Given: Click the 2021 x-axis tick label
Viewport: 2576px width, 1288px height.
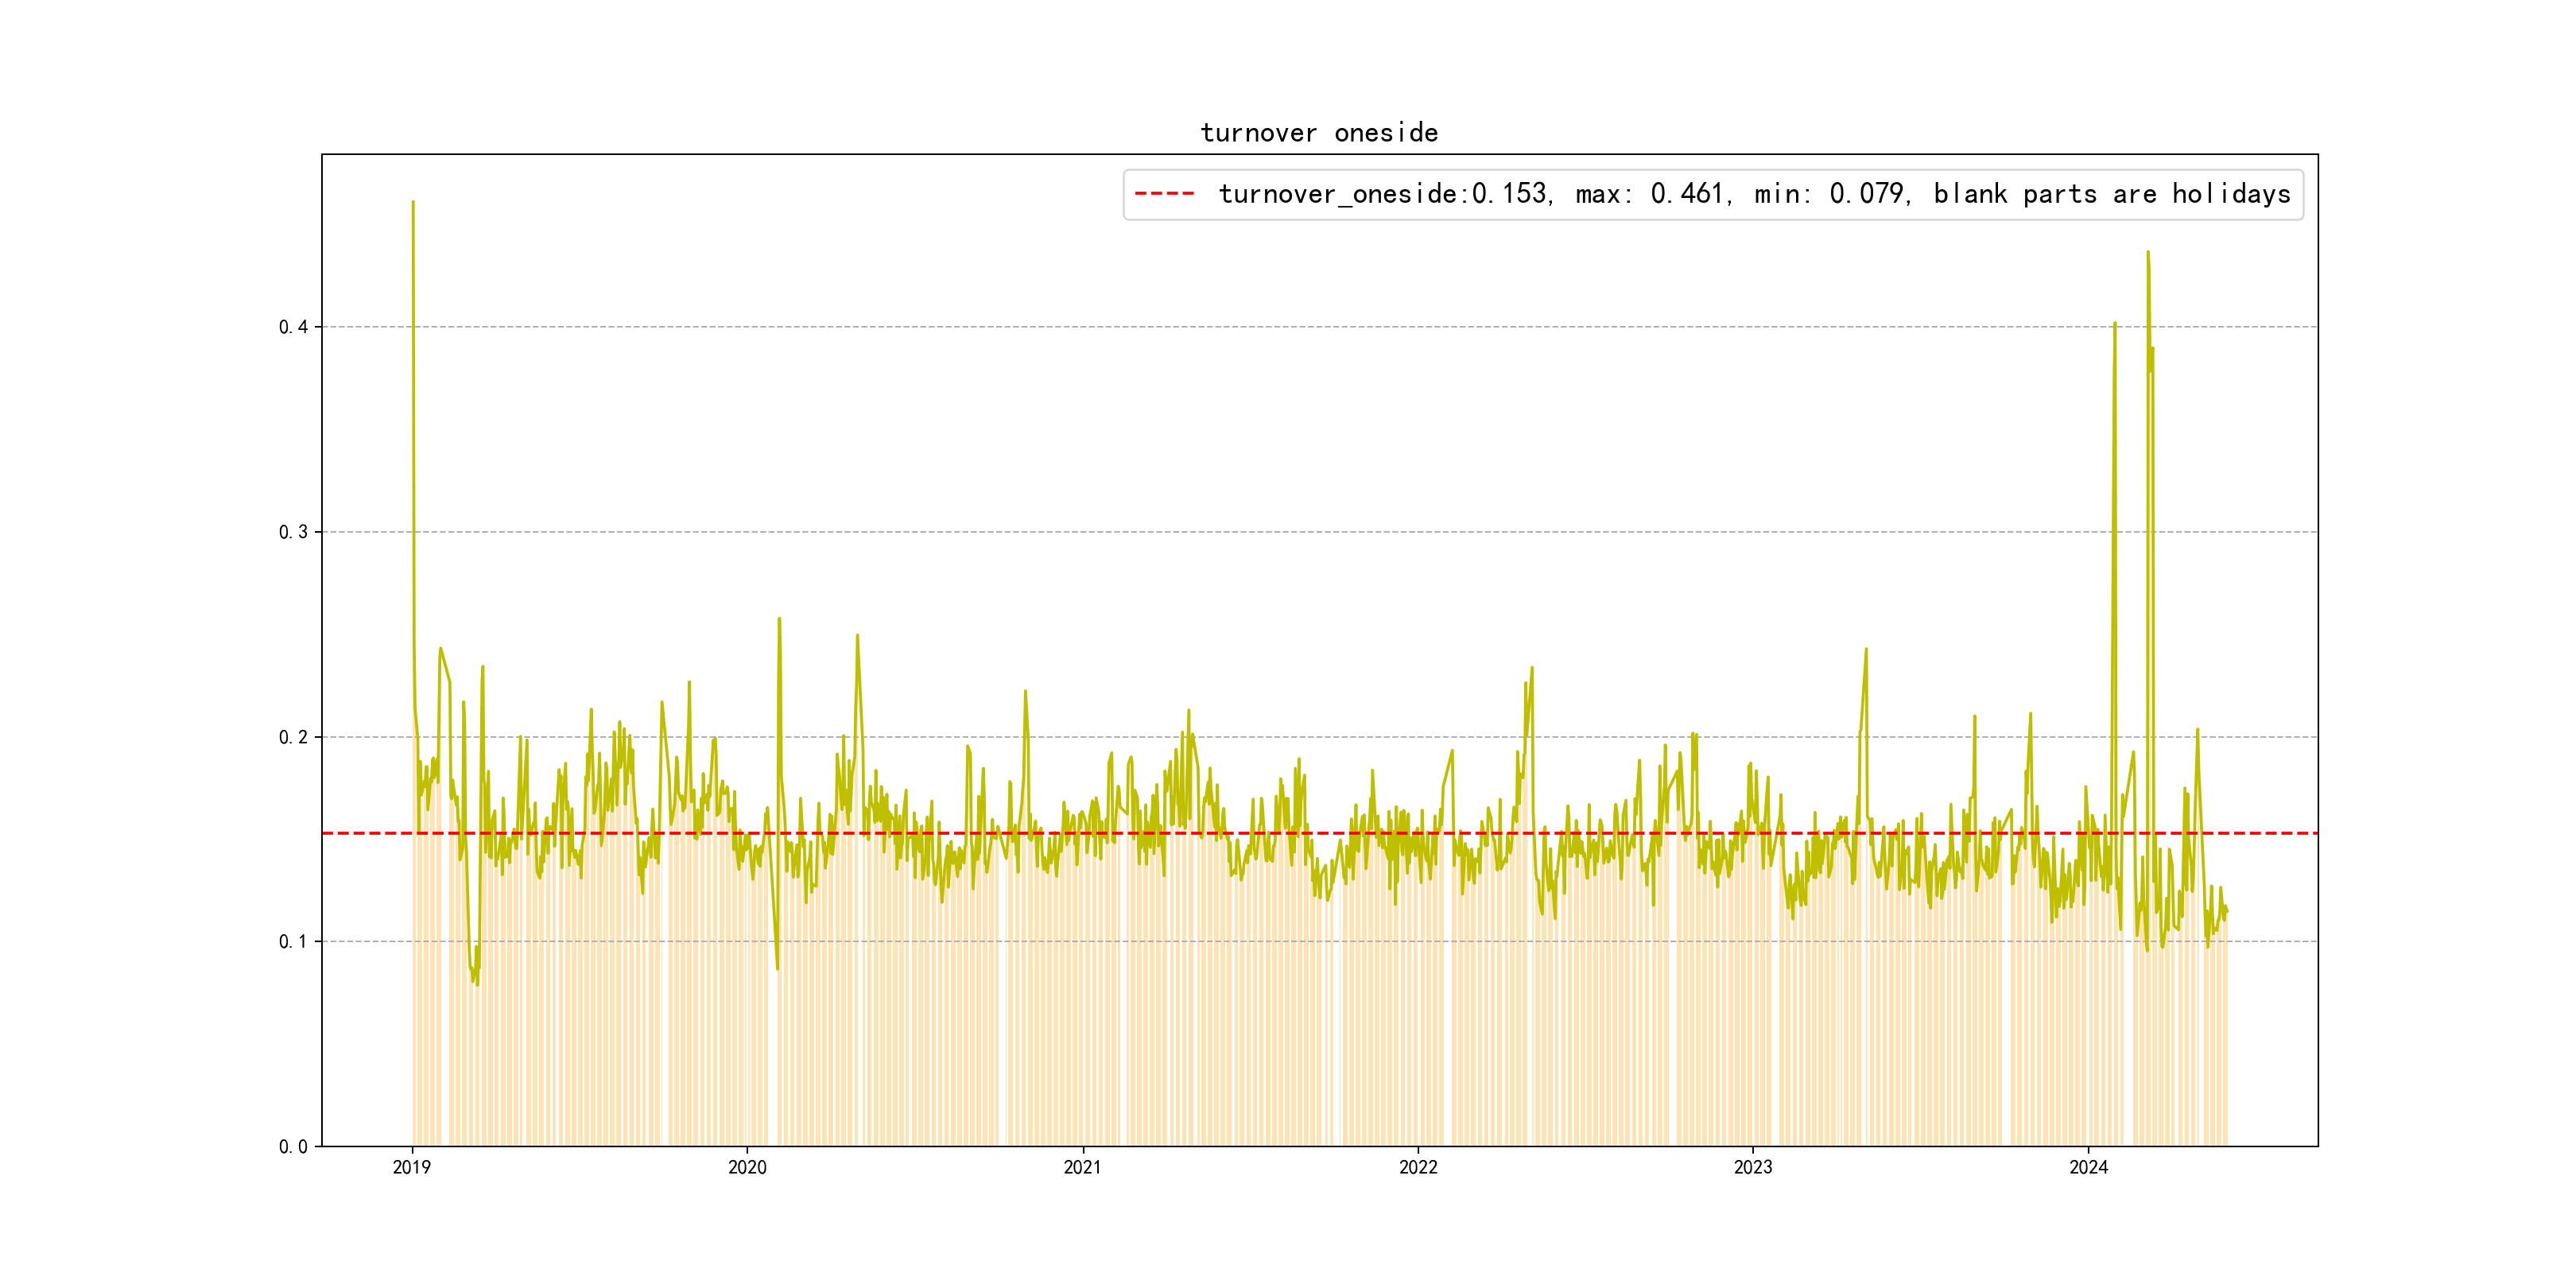Looking at the screenshot, I should click(1082, 1167).
